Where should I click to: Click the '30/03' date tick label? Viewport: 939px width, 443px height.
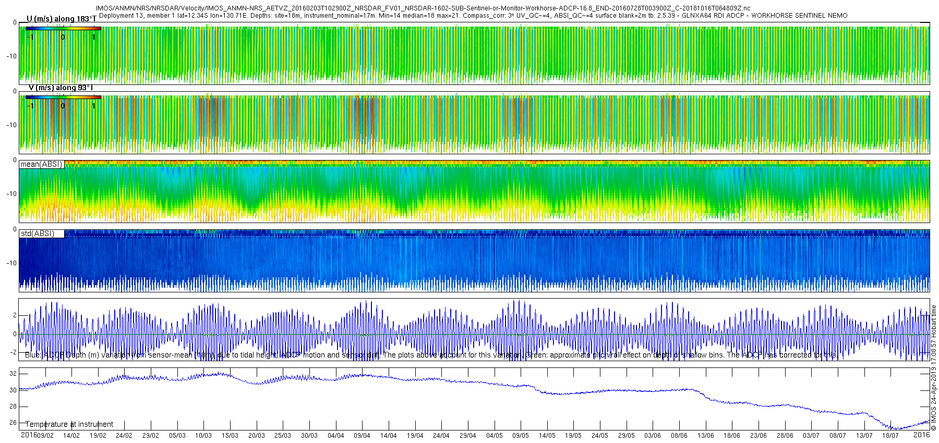click(309, 436)
